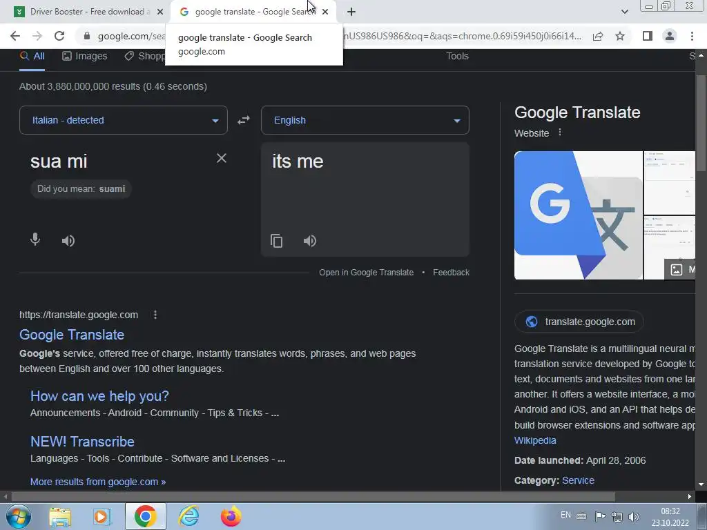Image resolution: width=707 pixels, height=530 pixels.
Task: Click the EN language indicator in system tray
Action: (565, 515)
